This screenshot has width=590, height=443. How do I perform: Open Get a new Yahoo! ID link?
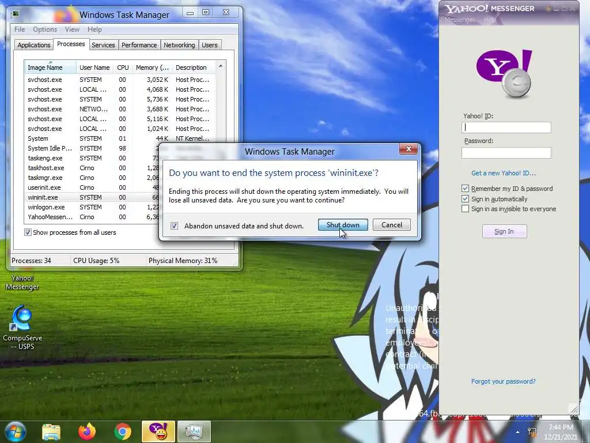pos(504,173)
